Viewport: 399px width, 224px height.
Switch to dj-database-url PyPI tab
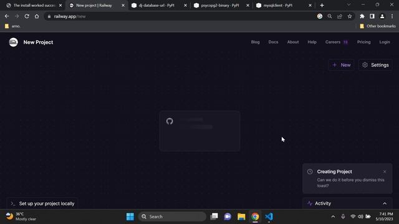click(156, 6)
